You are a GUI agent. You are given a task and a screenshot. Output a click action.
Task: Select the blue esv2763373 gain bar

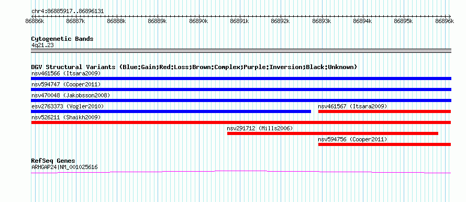171,111
